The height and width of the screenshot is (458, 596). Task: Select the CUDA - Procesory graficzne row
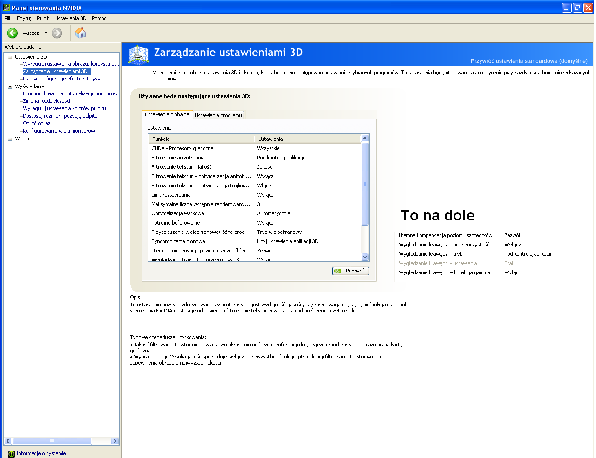[x=254, y=148]
